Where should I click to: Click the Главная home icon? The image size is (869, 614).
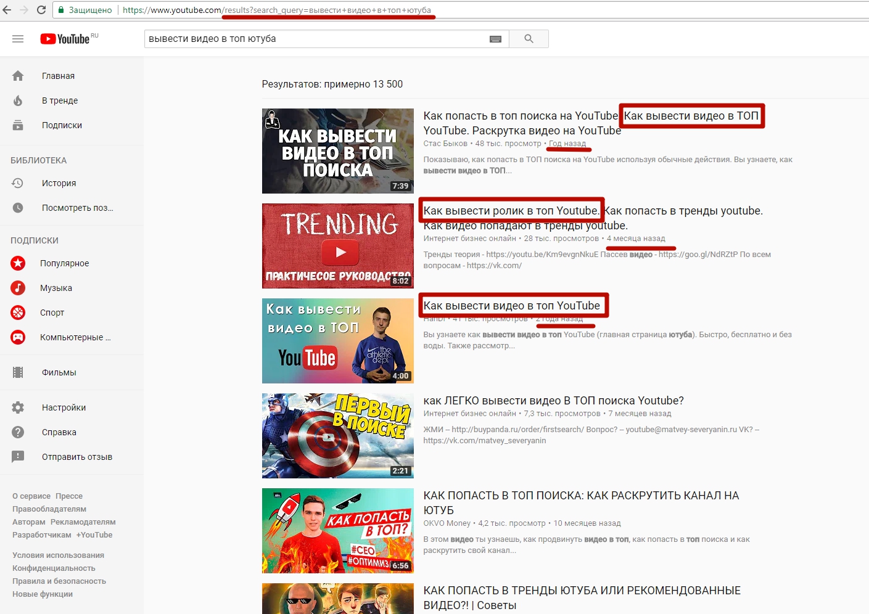tap(18, 76)
